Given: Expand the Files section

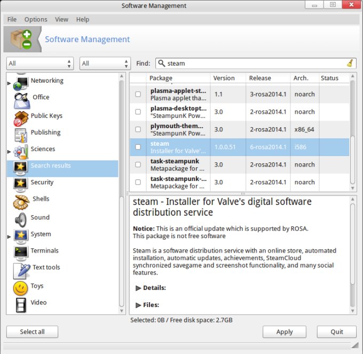Looking at the screenshot, I should point(138,305).
